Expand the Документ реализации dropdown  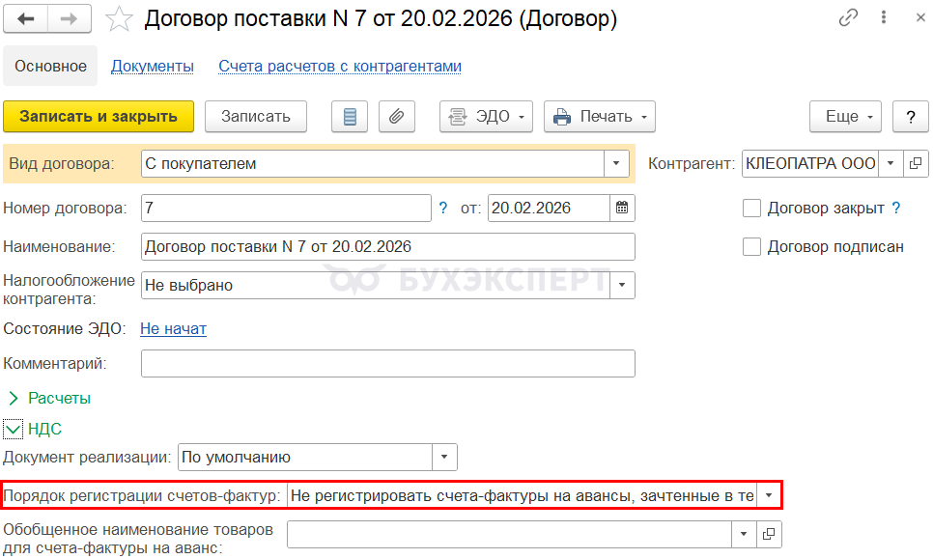click(x=444, y=458)
